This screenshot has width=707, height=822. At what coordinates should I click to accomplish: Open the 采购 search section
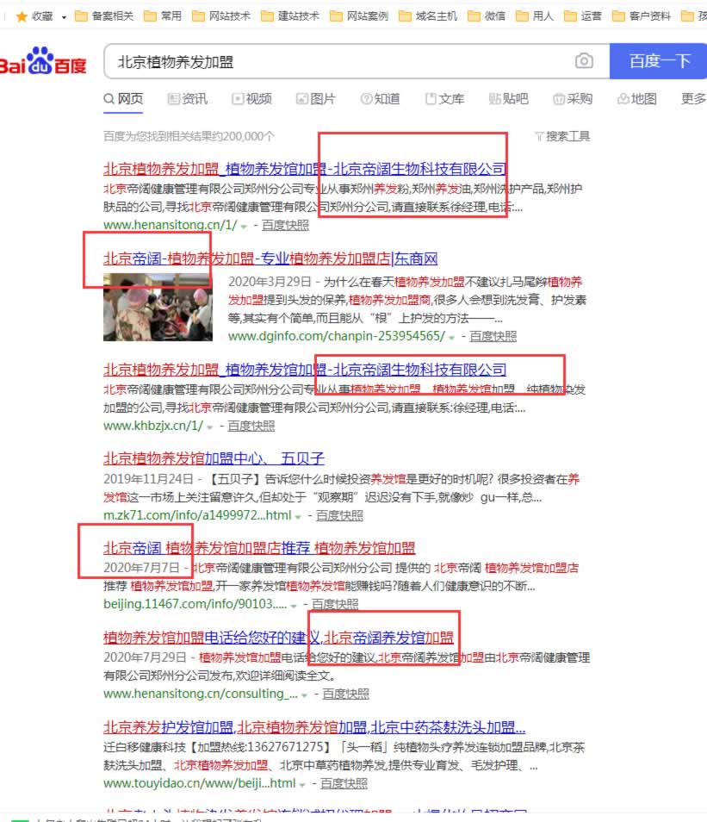pyautogui.click(x=575, y=98)
